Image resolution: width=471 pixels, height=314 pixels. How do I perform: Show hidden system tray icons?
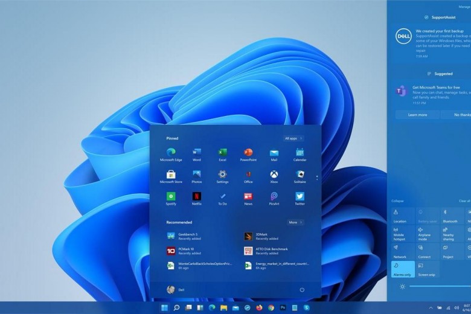coord(431,308)
